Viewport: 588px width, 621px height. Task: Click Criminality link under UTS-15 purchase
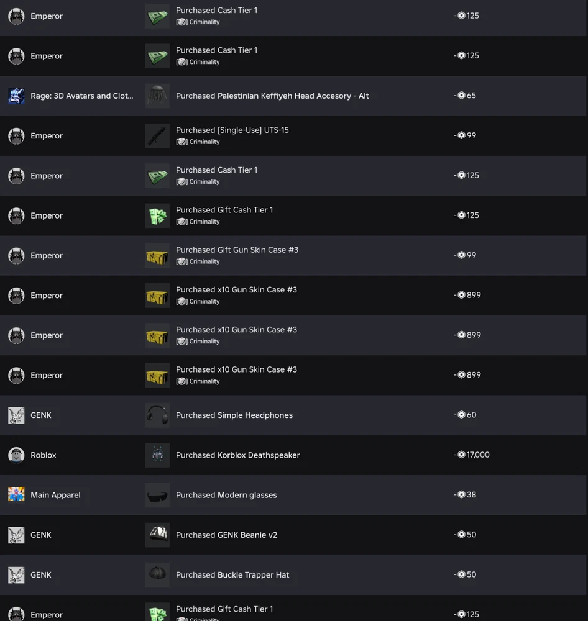(x=204, y=142)
